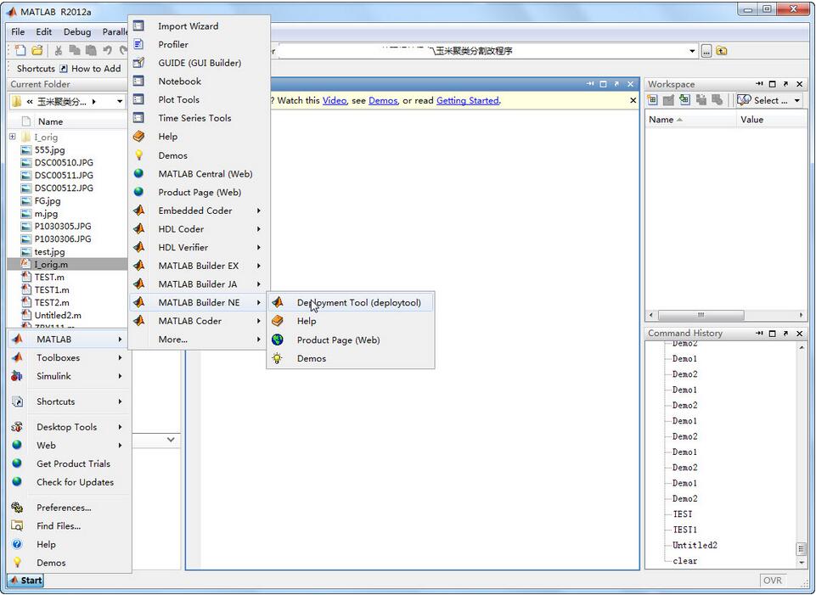The image size is (816, 595).
Task: Close the getting started info banner
Action: 633,100
